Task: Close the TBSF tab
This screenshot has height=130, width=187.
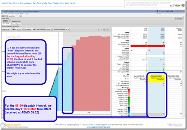Action: pyautogui.click(x=7, y=16)
